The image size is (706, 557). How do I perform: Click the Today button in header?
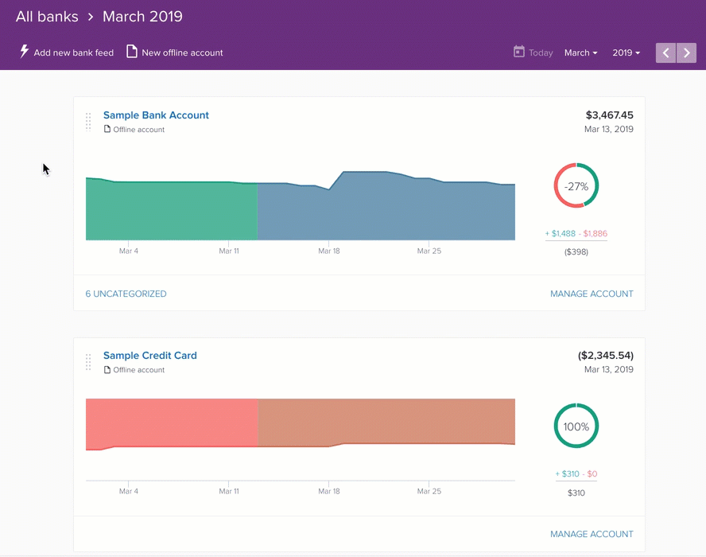[x=541, y=53]
